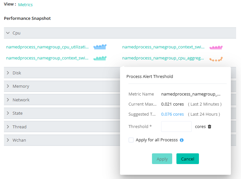
Task: Open the pink context_swi sparkline chart
Action: click(216, 47)
